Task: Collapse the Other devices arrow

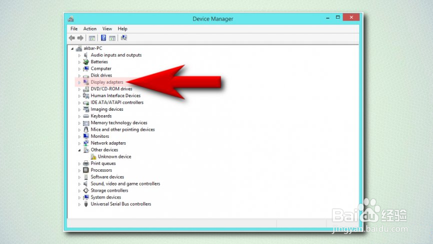Action: 79,150
